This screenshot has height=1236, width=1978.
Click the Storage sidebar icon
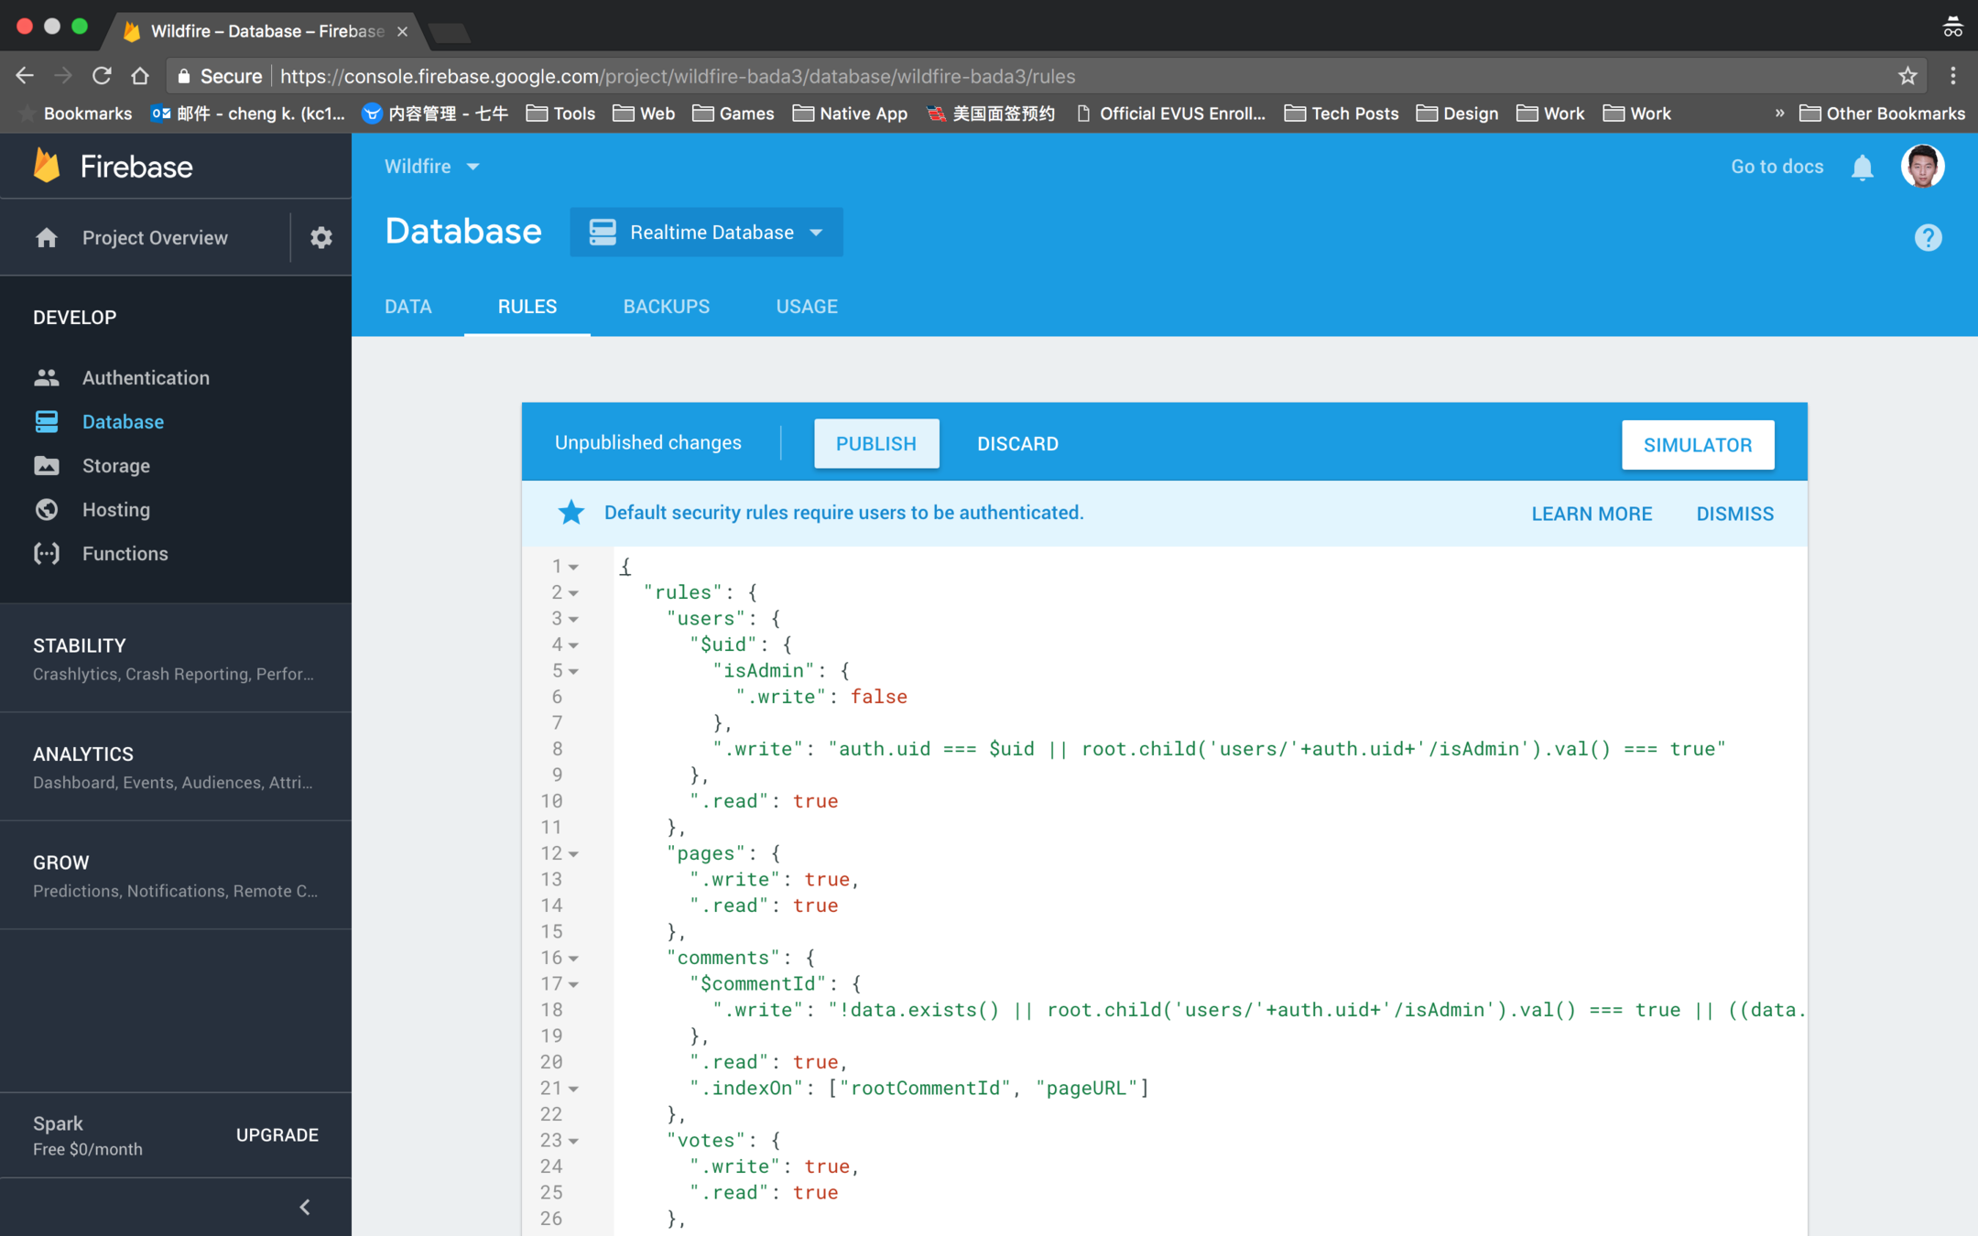point(47,466)
